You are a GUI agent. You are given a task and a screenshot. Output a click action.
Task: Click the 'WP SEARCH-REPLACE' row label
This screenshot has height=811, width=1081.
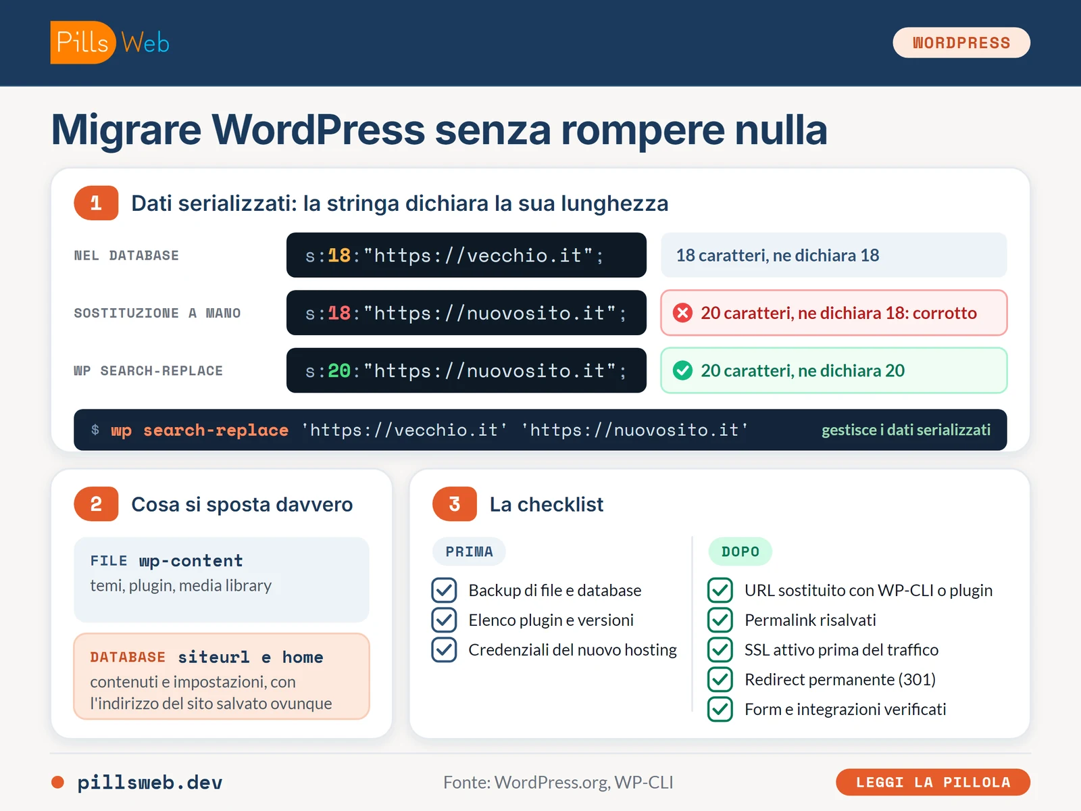[x=148, y=370]
